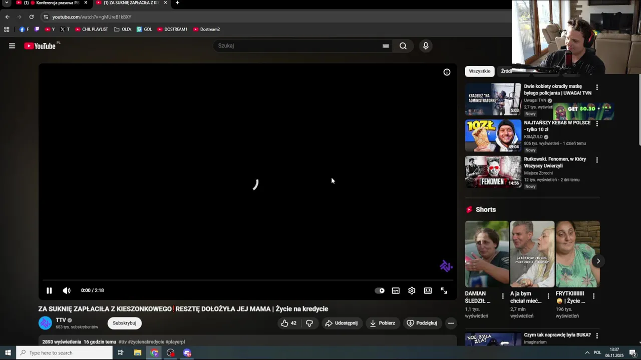Screen dimensions: 641x360
Task: Enter fullscreen mode
Action: pos(444,290)
